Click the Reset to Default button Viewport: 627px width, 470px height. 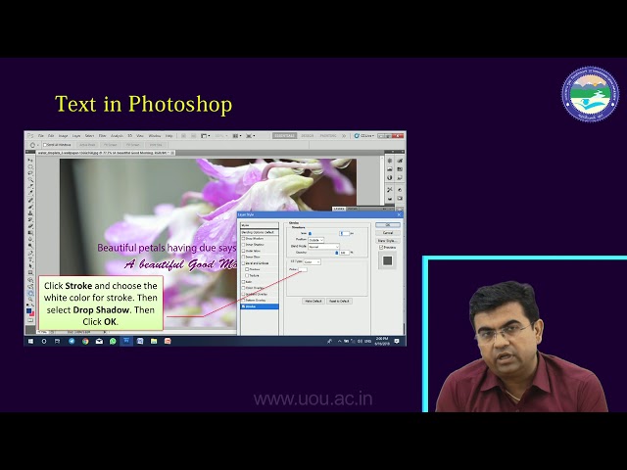point(340,301)
